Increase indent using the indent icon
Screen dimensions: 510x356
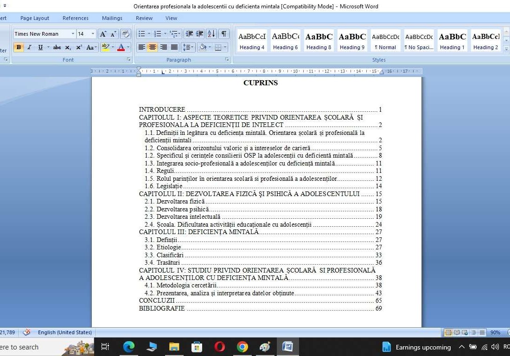tap(199, 33)
